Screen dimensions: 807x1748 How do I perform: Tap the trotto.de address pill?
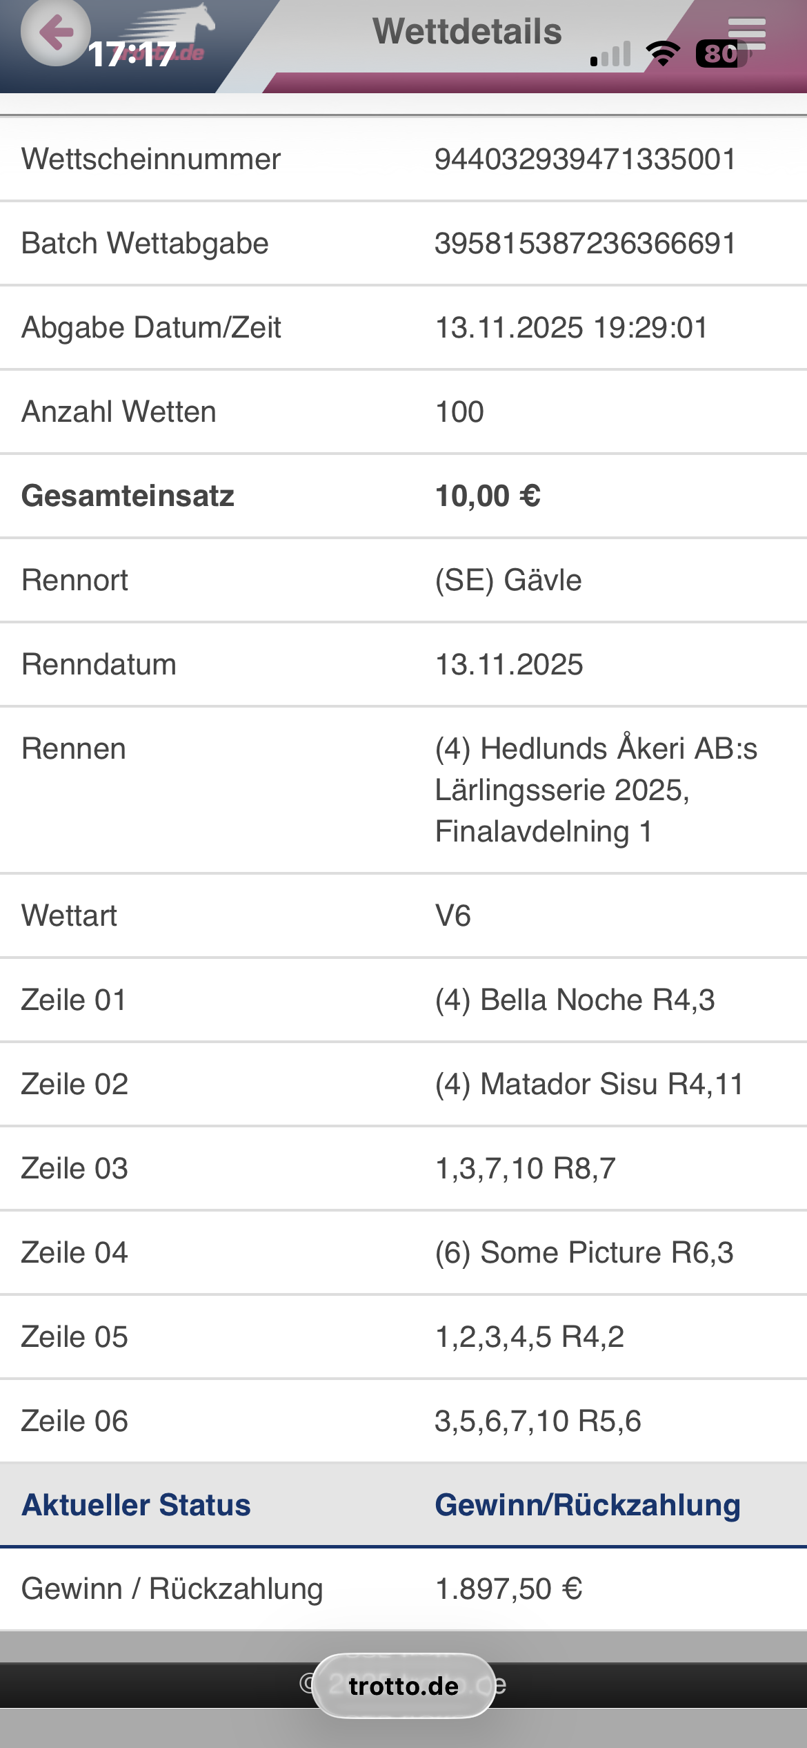[x=403, y=1686]
